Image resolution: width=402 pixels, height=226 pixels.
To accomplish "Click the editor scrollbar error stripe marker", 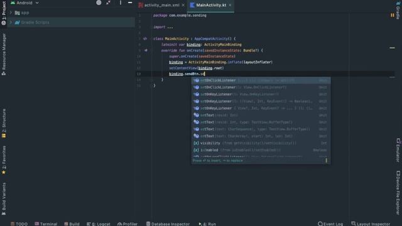I will (x=392, y=48).
